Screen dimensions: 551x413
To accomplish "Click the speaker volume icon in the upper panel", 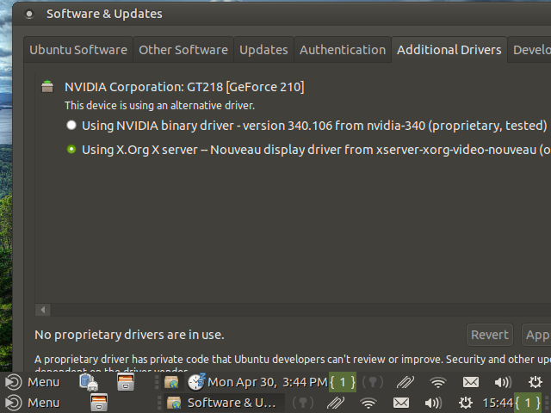I will click(503, 382).
